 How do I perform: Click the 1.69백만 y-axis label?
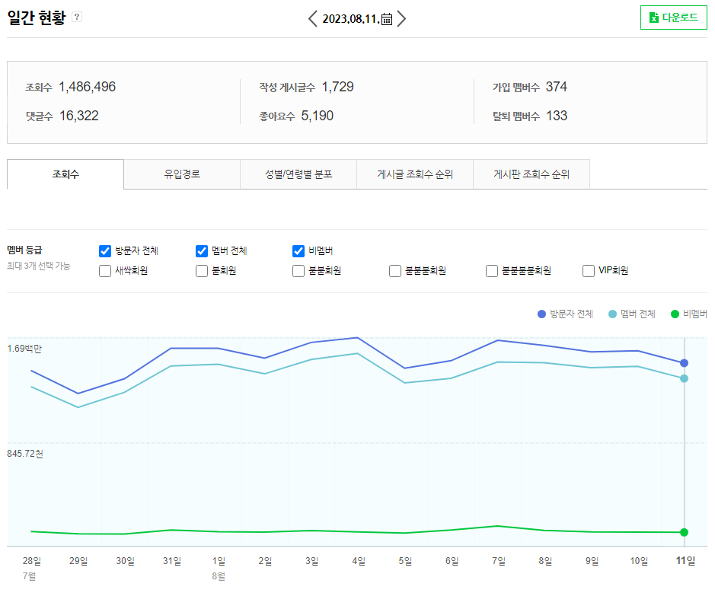[x=24, y=349]
